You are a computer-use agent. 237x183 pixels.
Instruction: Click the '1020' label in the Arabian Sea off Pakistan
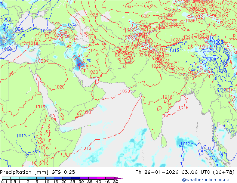[x=125, y=91]
